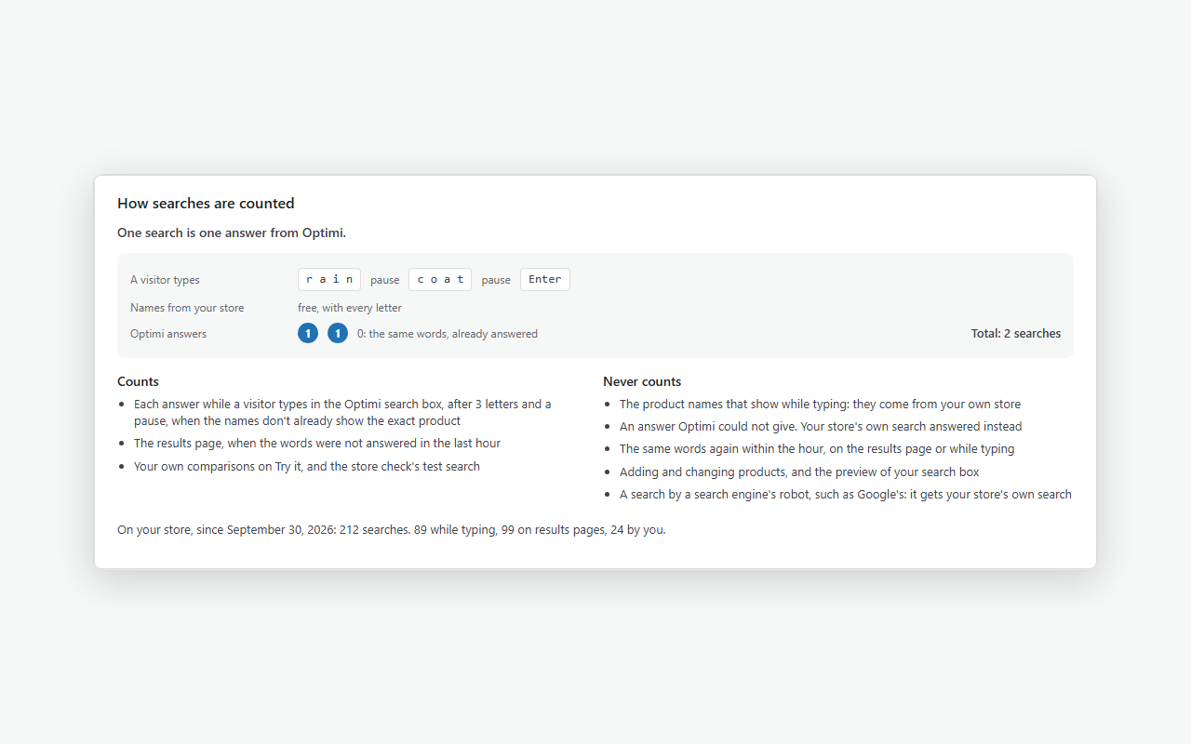Select the 'Counts' column heading
Image resolution: width=1191 pixels, height=744 pixels.
138,381
